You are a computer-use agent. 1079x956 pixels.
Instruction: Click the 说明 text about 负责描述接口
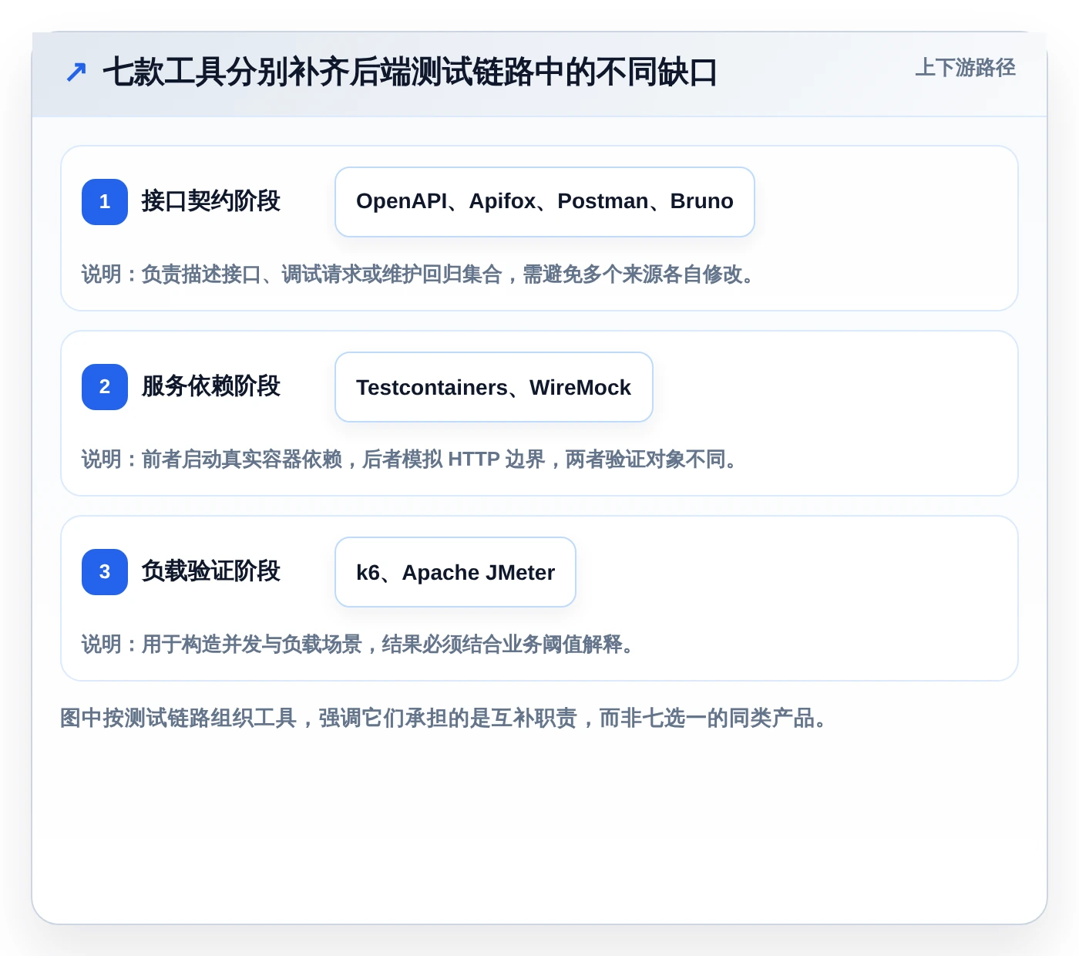422,274
